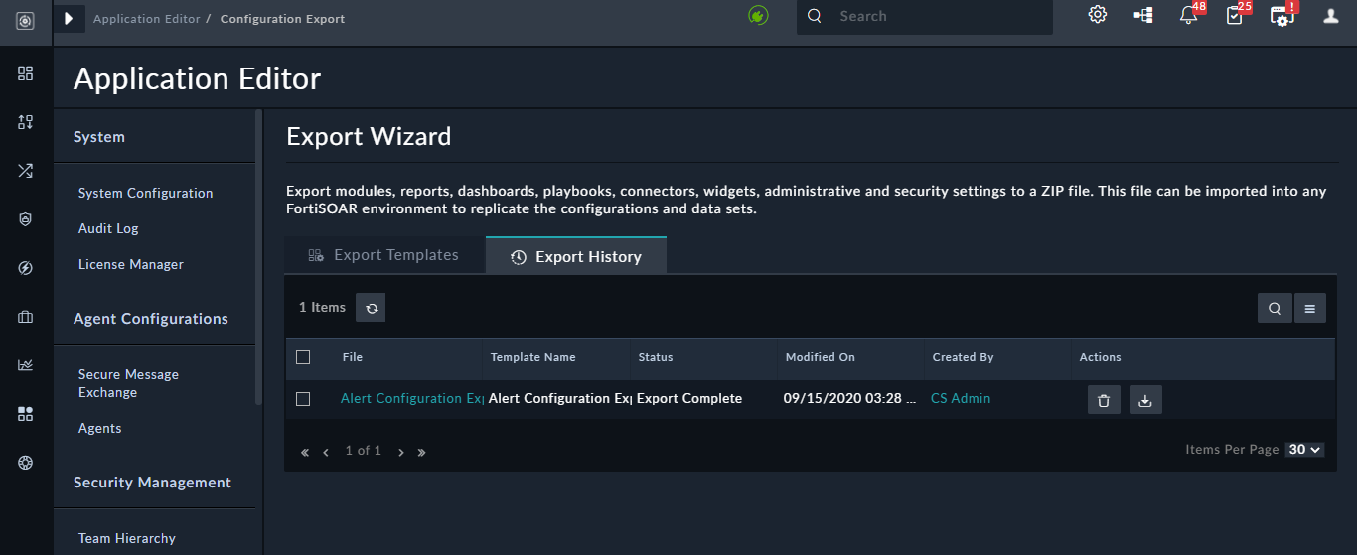Open the user profile icon

(1331, 16)
